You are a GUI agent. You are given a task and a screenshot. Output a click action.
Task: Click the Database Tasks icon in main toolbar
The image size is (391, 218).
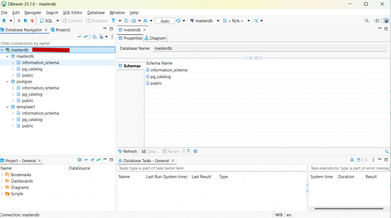(x=145, y=21)
